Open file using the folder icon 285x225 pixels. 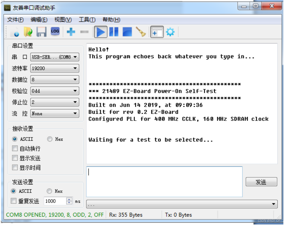pos(28,32)
